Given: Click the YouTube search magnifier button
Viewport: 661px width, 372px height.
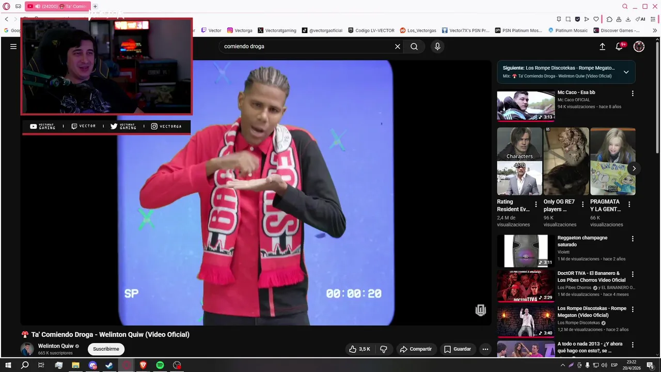Looking at the screenshot, I should [414, 47].
